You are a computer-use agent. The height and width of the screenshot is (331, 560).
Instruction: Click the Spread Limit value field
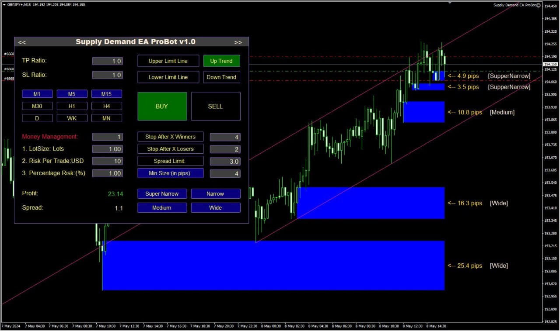[x=225, y=162]
